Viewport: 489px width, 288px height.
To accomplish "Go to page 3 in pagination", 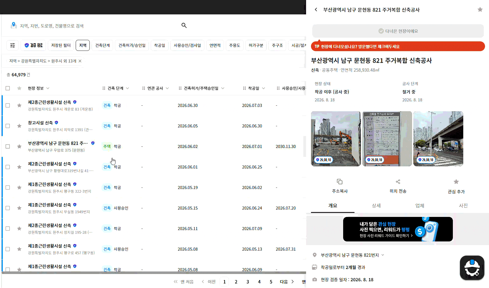I will click(248, 282).
